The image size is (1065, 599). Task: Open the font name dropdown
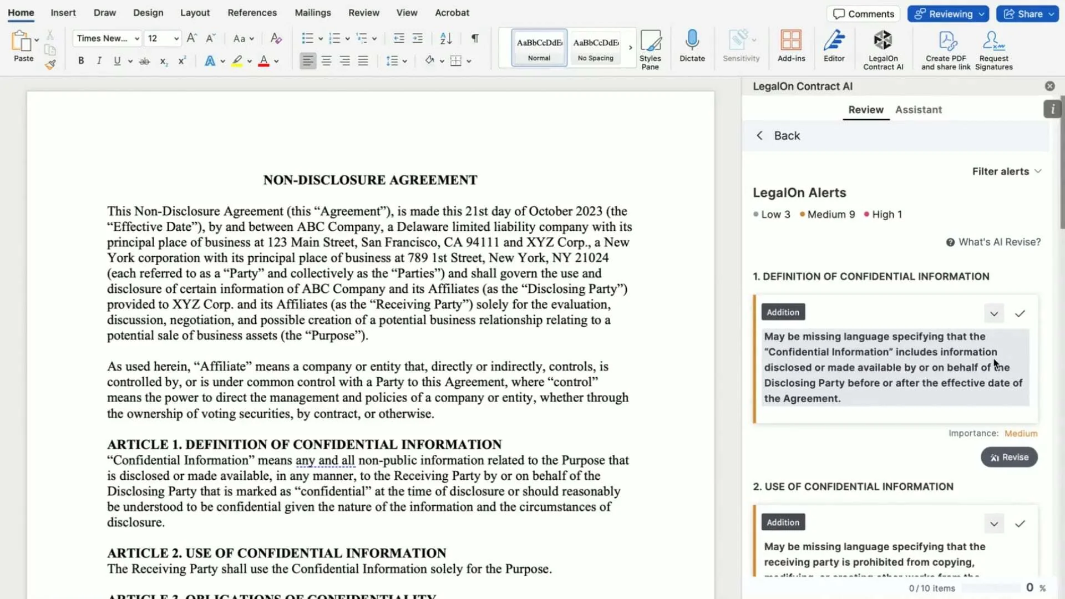(136, 38)
